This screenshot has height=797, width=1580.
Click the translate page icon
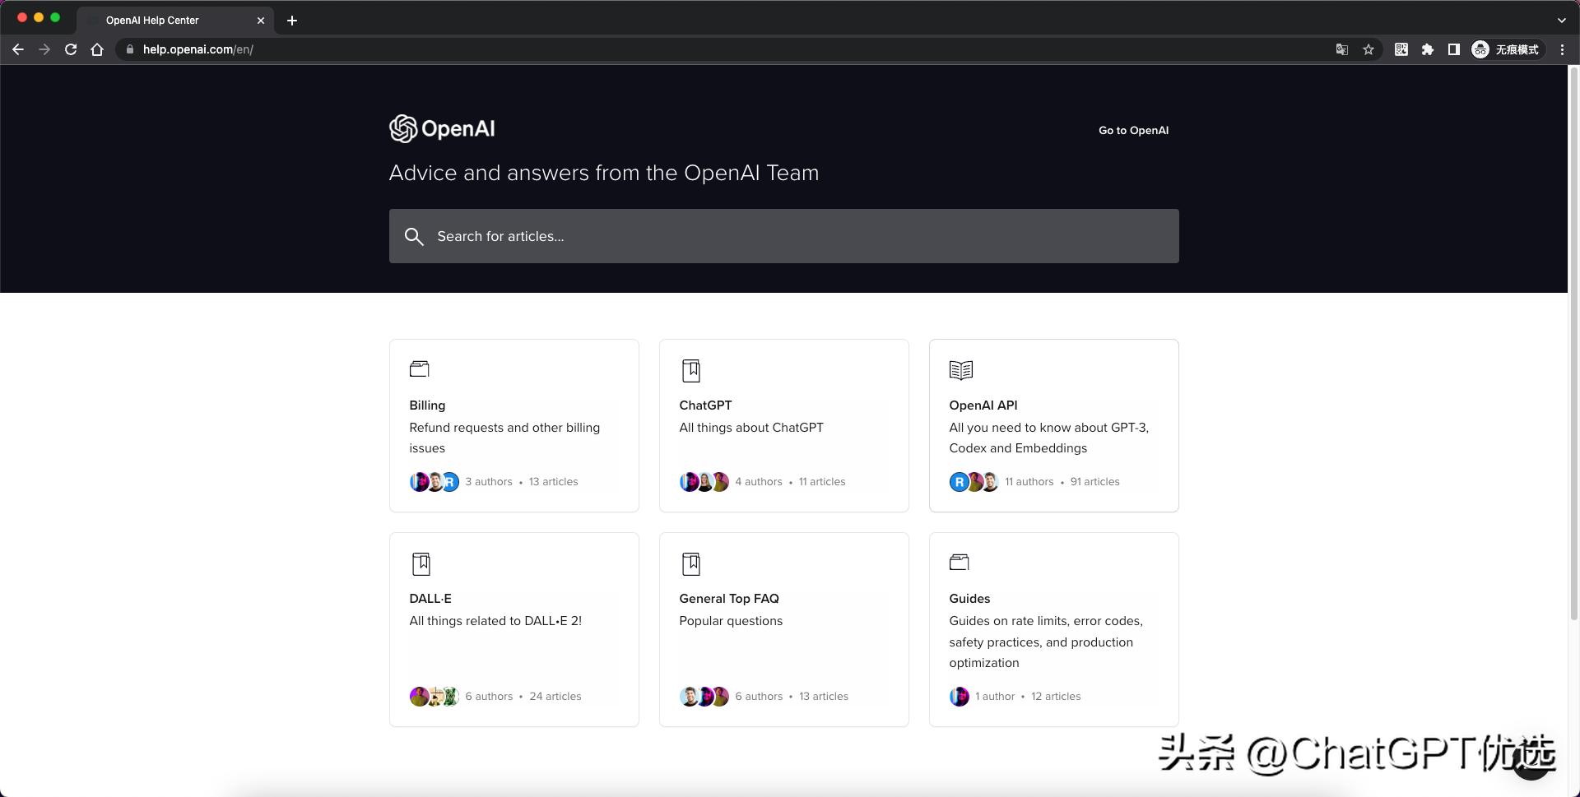point(1342,49)
